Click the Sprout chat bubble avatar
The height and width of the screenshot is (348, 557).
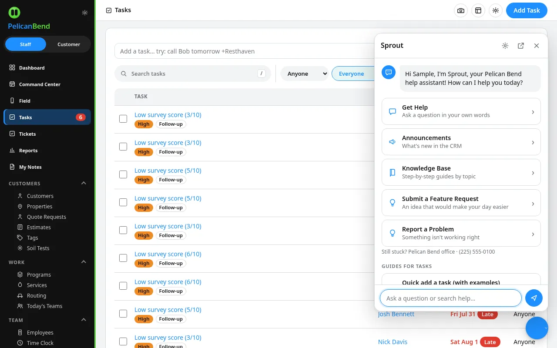pyautogui.click(x=389, y=72)
